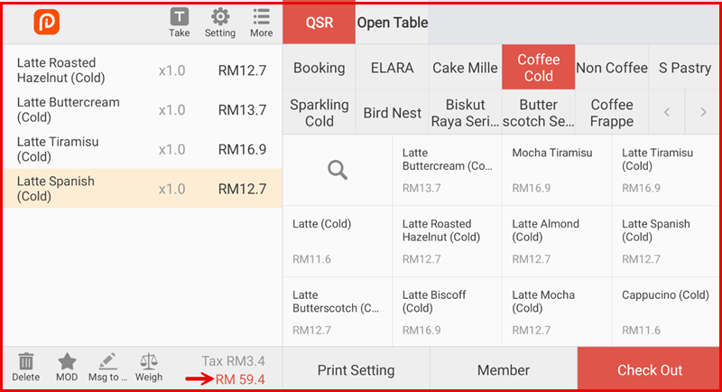The height and width of the screenshot is (392, 722).
Task: Open Print Setting
Action: point(356,370)
